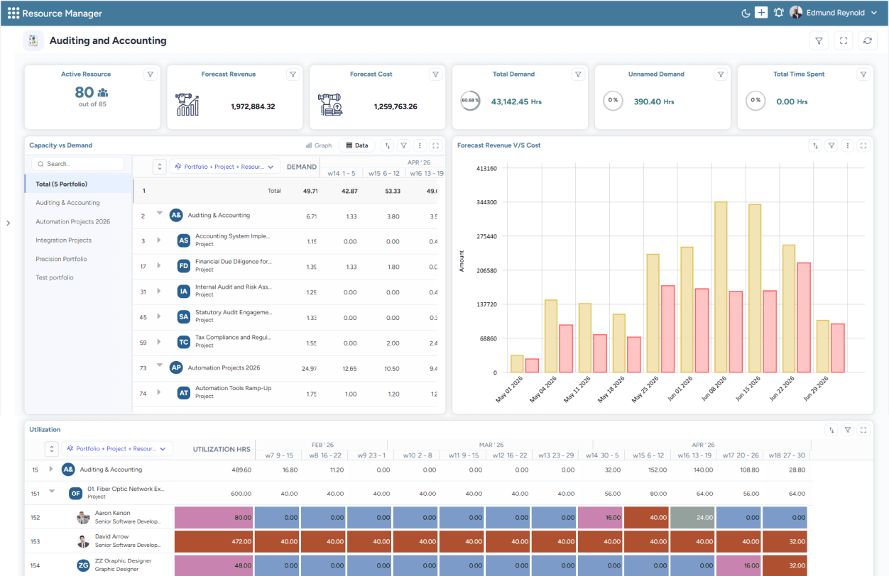Click the dashboard filter icon beside fullscreen
This screenshot has height=576, width=889.
pyautogui.click(x=819, y=41)
